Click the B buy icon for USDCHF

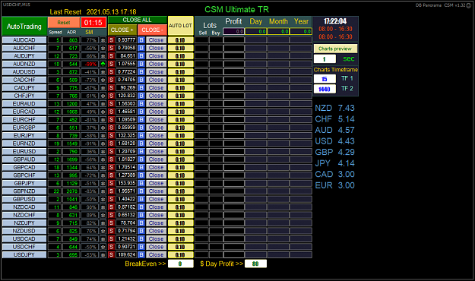(141, 247)
